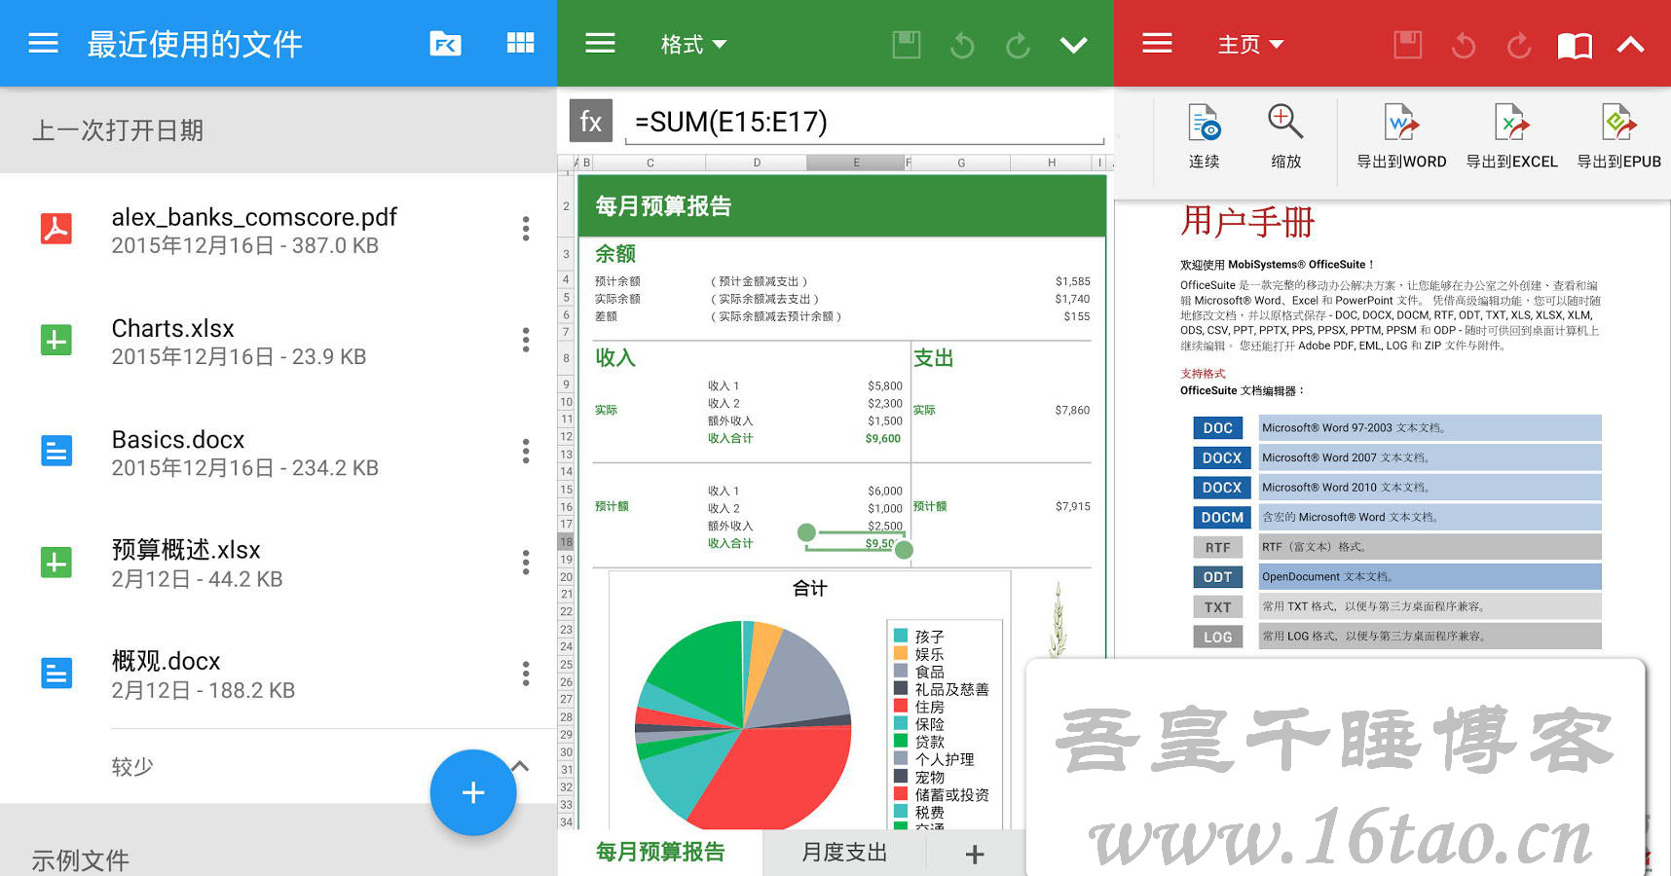Export the PDF to Word
The height and width of the screenshot is (876, 1671).
pyautogui.click(x=1401, y=136)
